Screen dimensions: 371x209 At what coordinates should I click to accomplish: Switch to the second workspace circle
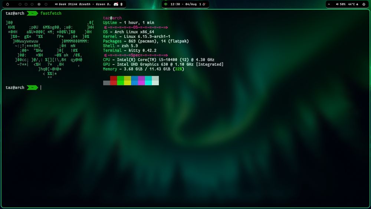[26, 4]
